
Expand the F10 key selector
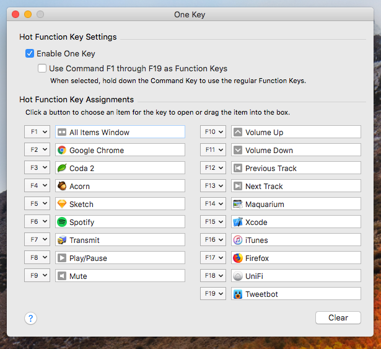pyautogui.click(x=212, y=132)
